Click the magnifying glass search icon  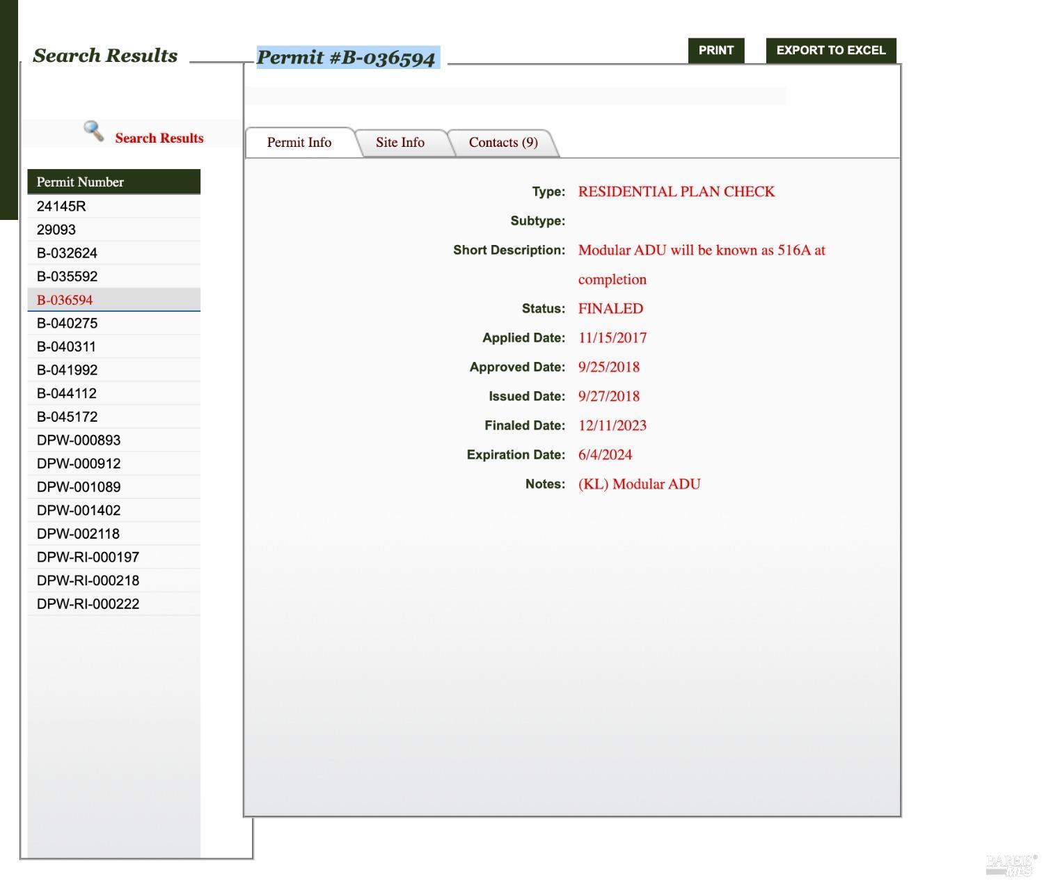(x=94, y=131)
